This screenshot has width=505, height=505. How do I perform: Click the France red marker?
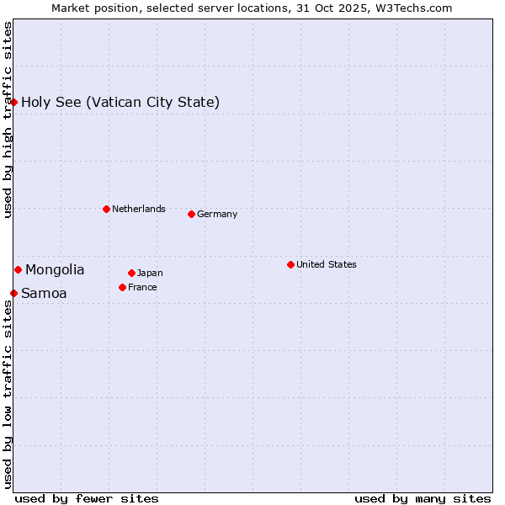coord(122,287)
